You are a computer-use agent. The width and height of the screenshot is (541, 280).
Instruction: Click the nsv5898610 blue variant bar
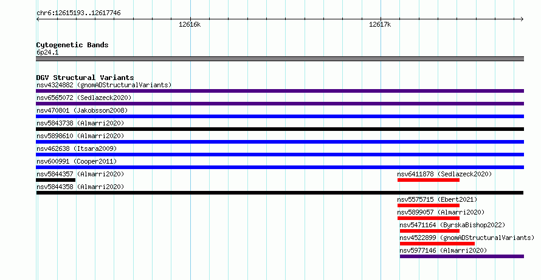coord(280,142)
